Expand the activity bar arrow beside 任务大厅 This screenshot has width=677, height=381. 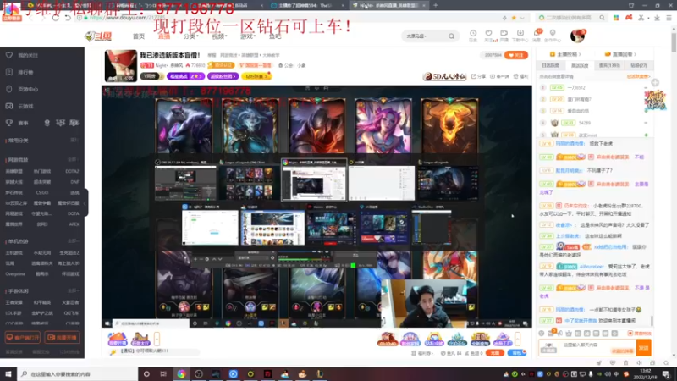tap(157, 339)
